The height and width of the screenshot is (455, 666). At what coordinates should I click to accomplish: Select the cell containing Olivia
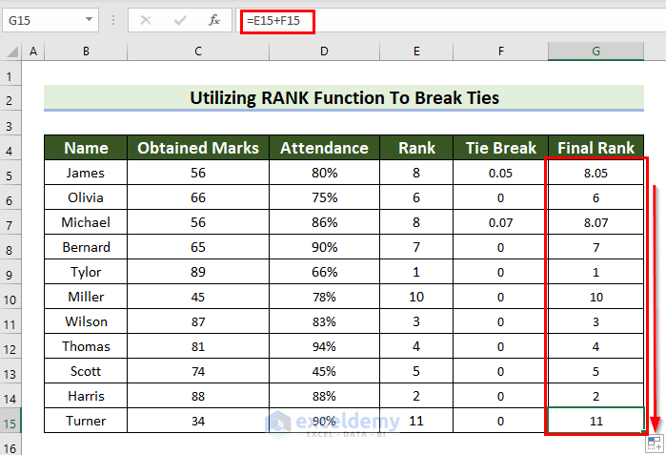click(x=86, y=197)
